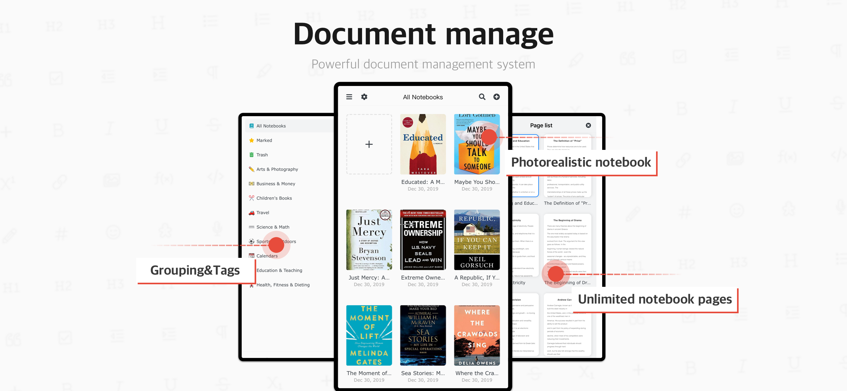Viewport: 847px width, 391px height.
Task: Open the hamburger menu icon
Action: pos(349,97)
